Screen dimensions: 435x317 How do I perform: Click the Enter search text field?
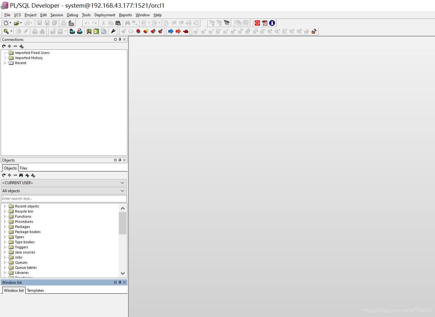point(64,199)
